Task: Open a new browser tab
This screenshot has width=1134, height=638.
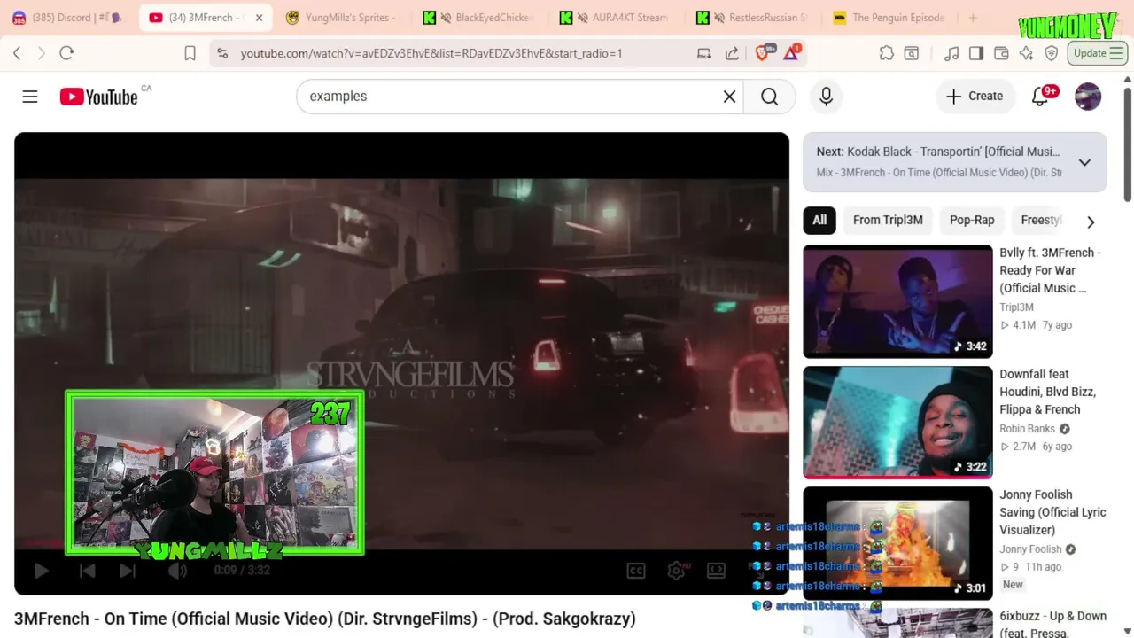Action: click(x=973, y=18)
